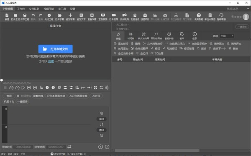Open subtitle file with 打开字幕
This screenshot has height=156, width=251.
[x=59, y=17]
